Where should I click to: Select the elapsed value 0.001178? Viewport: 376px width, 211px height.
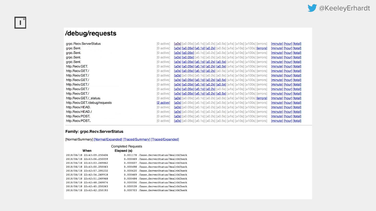(x=130, y=155)
